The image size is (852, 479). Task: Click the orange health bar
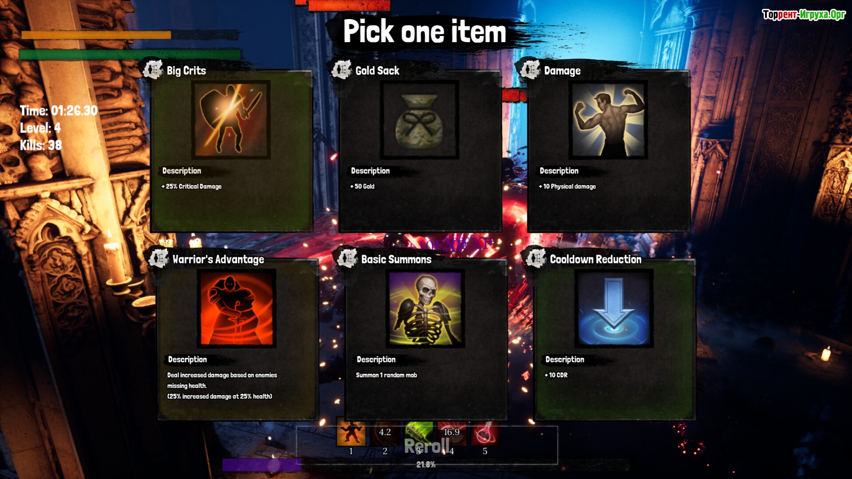tap(96, 35)
